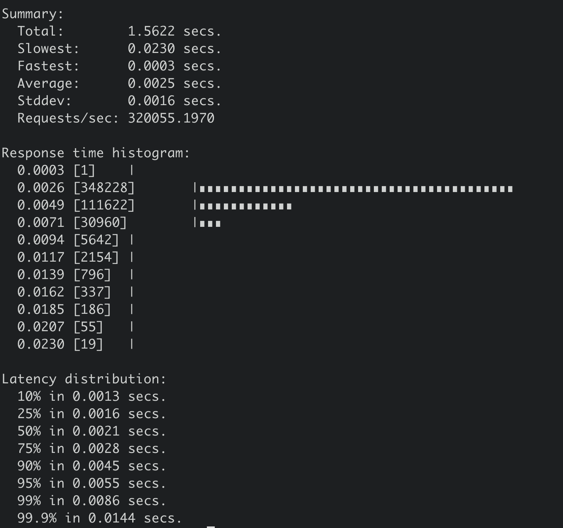Viewport: 563px width, 528px height.
Task: Click the bucket count [348228]
Action: [x=104, y=188]
